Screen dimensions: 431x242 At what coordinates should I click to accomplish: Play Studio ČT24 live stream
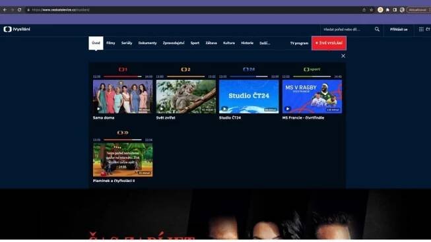[x=249, y=96]
